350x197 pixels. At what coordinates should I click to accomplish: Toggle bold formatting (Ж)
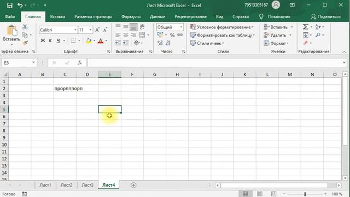pos(43,40)
